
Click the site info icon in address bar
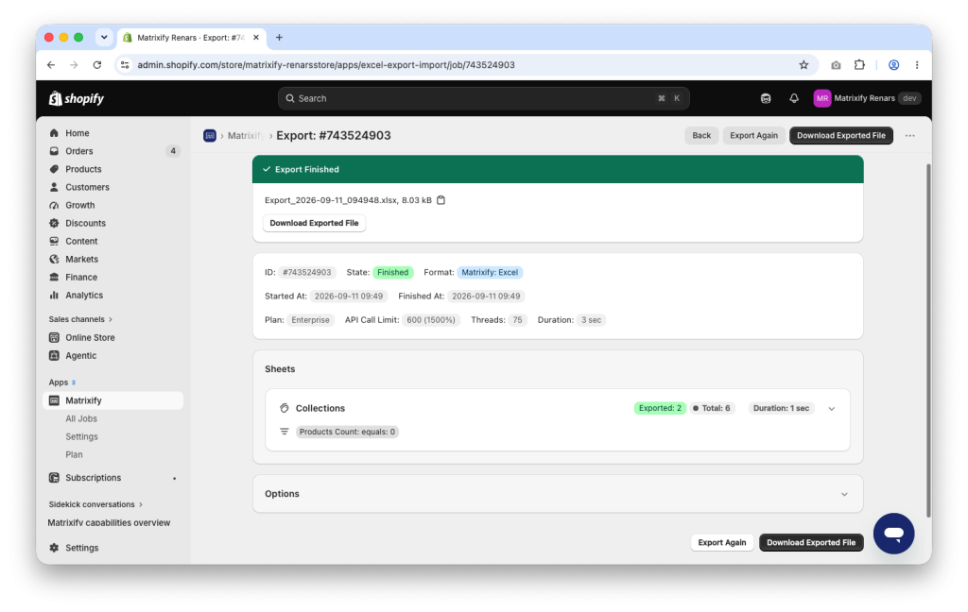tap(125, 65)
